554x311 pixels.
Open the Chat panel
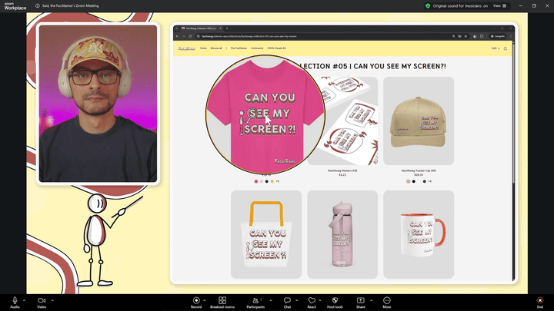coord(287,300)
